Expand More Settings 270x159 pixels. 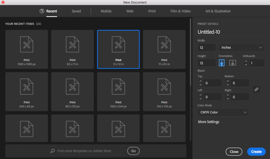[208, 122]
